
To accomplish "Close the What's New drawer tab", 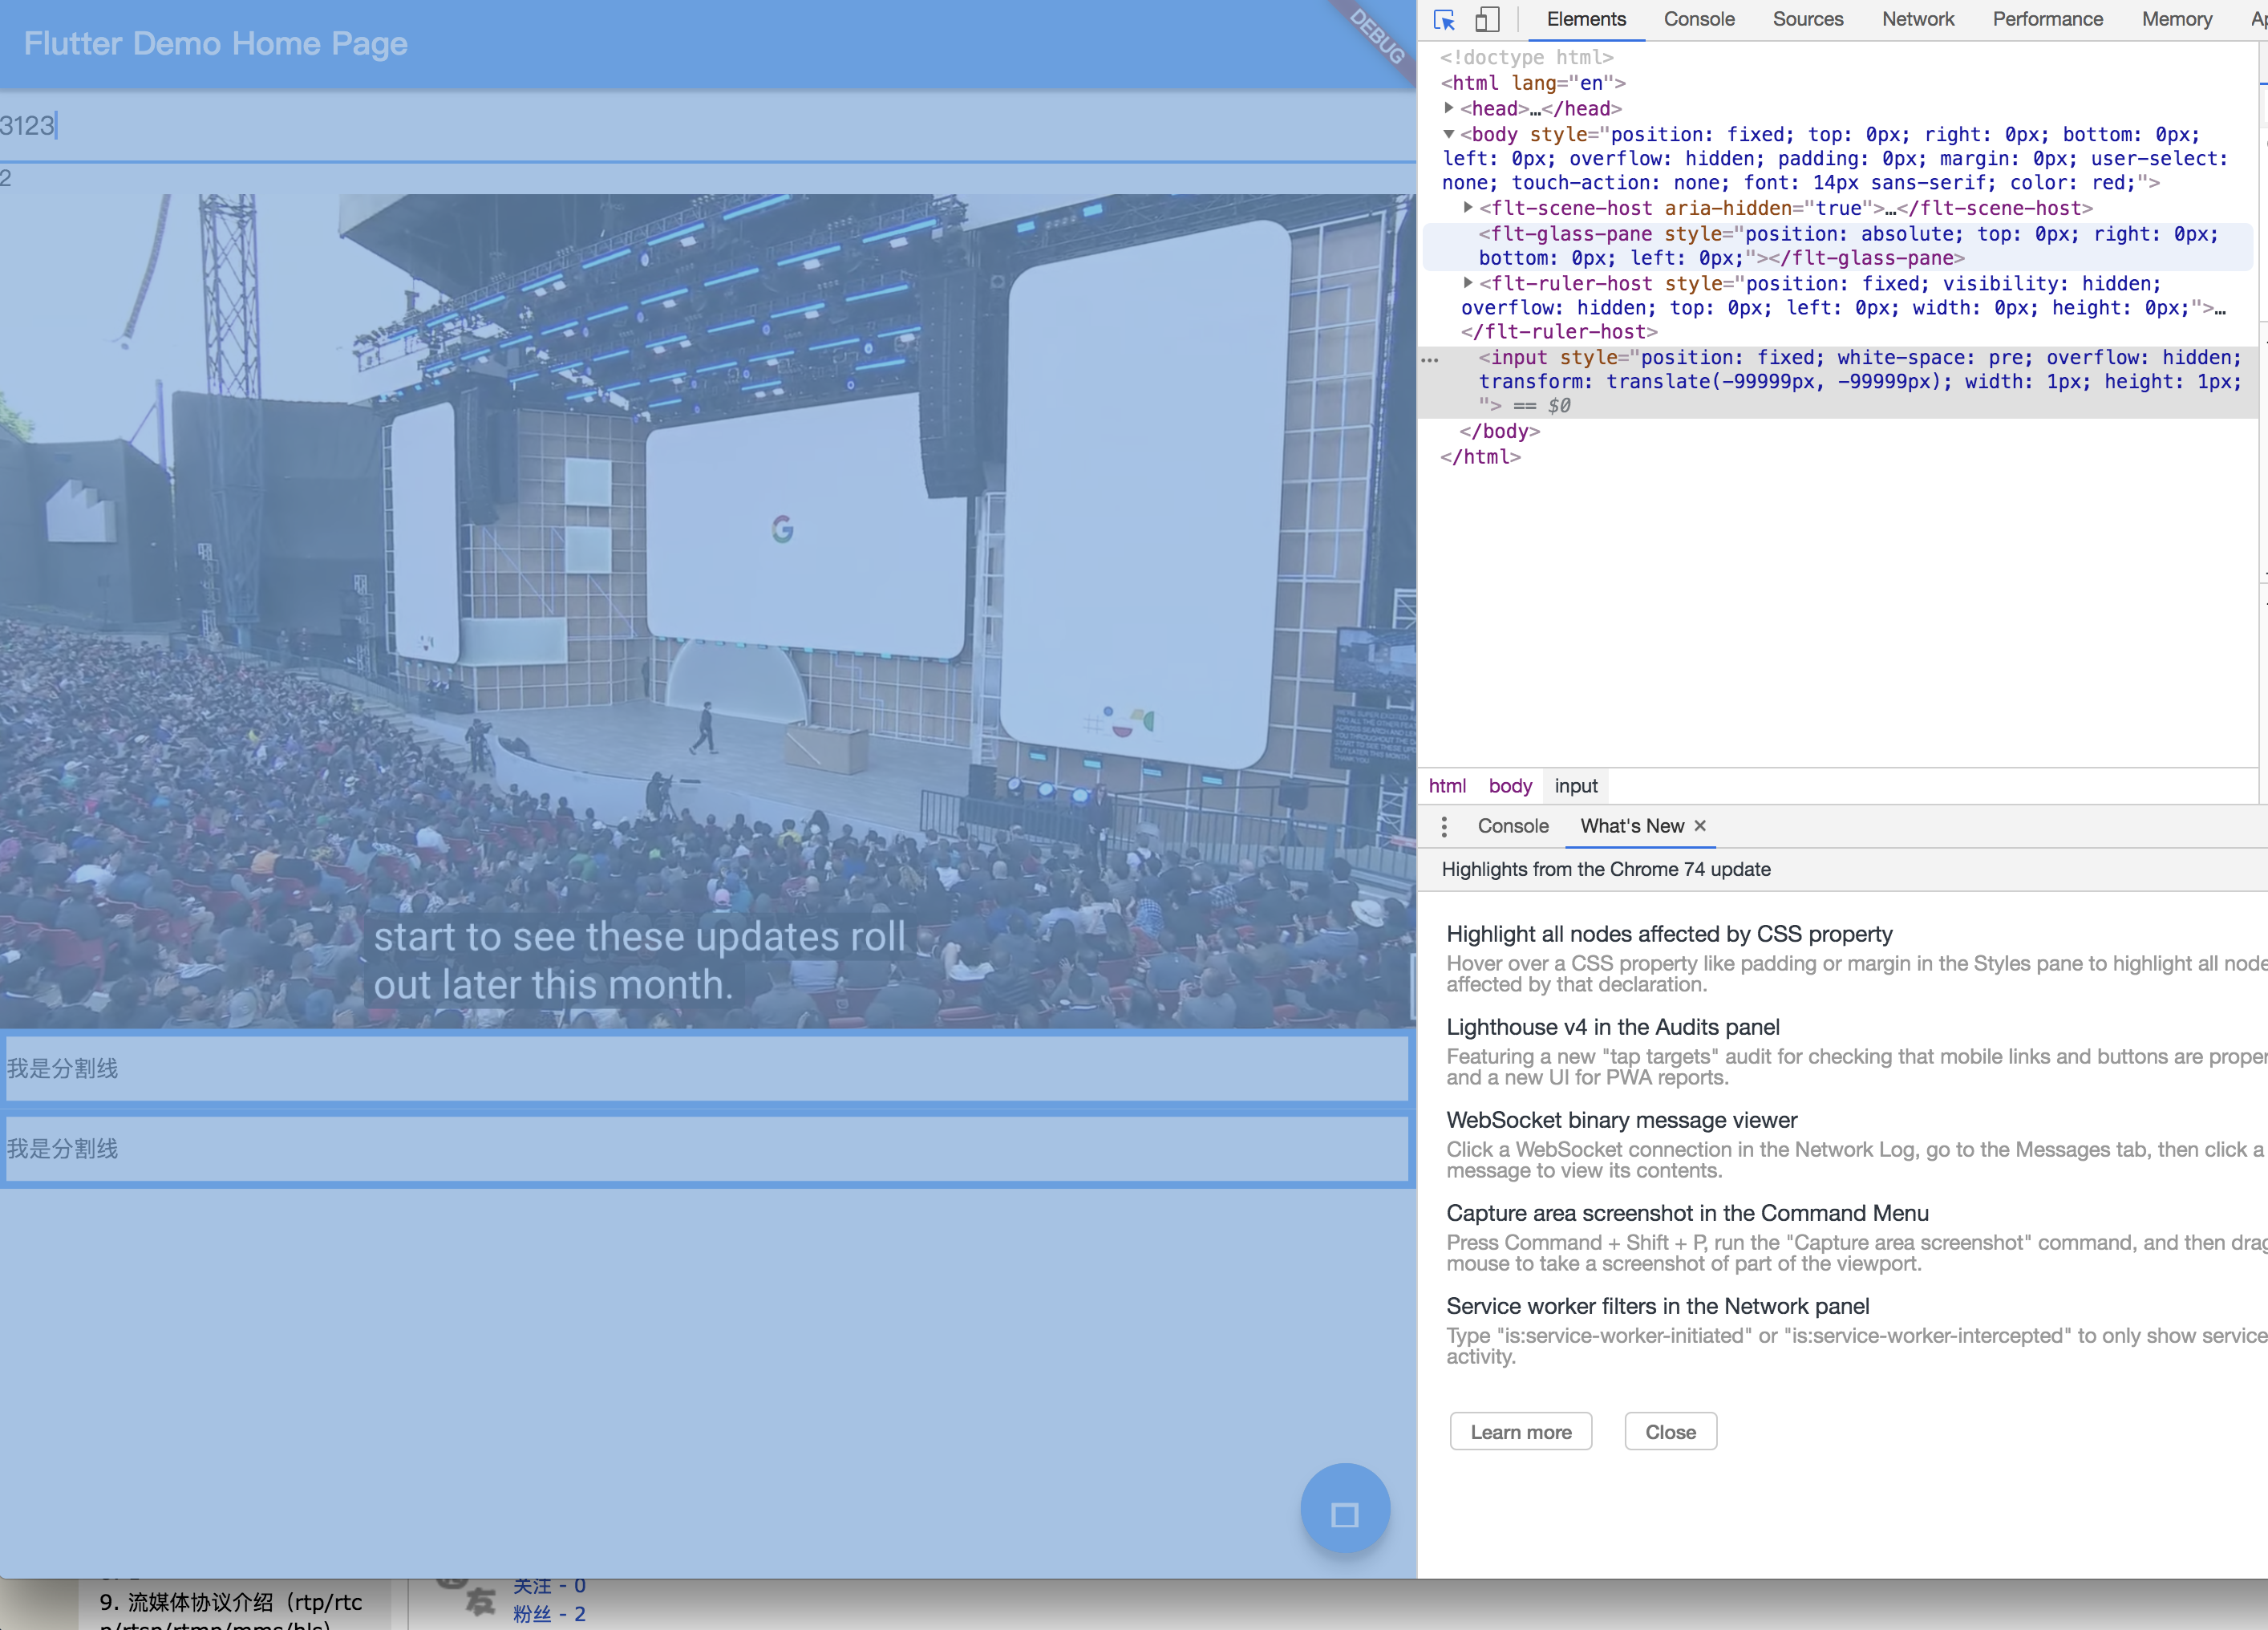I will pos(1699,826).
